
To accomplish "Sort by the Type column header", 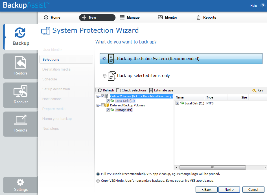I will point(216,97).
